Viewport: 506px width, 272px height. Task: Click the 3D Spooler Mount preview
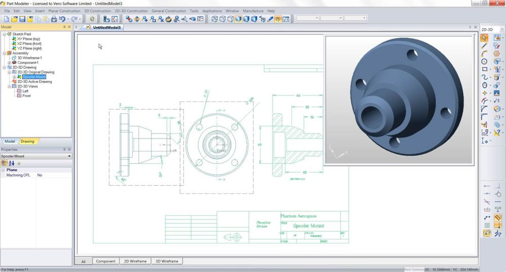click(399, 100)
